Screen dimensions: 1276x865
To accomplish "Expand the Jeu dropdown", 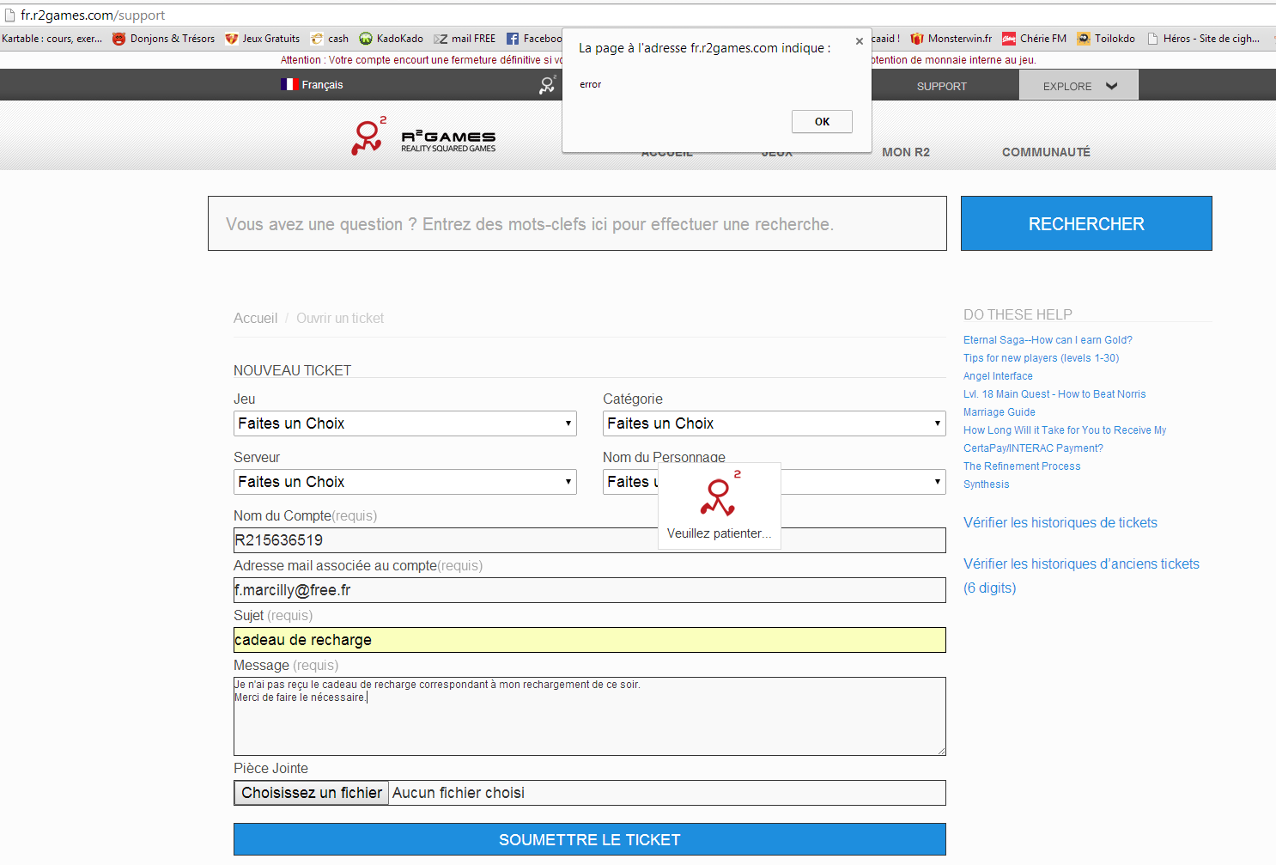I will pos(404,423).
